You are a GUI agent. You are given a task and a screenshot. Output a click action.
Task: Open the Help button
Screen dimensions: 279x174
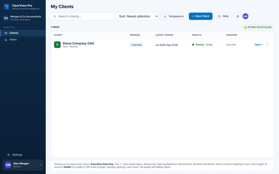tap(223, 16)
